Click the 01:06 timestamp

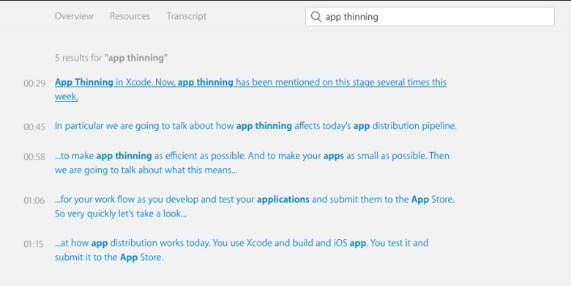[34, 200]
